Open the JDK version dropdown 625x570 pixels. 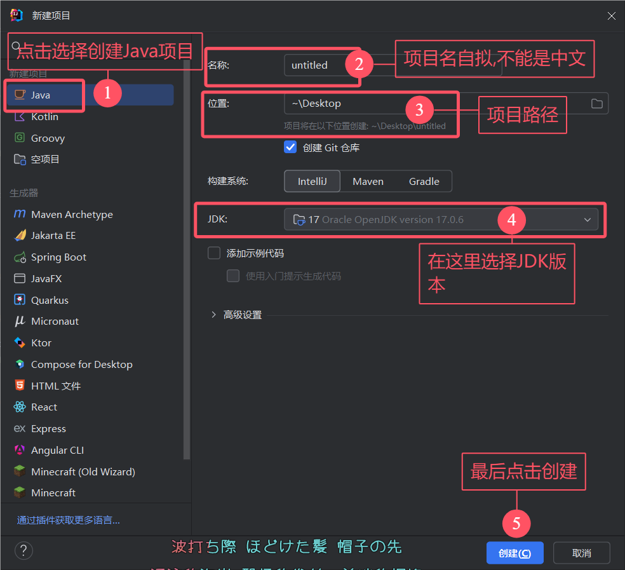click(588, 219)
